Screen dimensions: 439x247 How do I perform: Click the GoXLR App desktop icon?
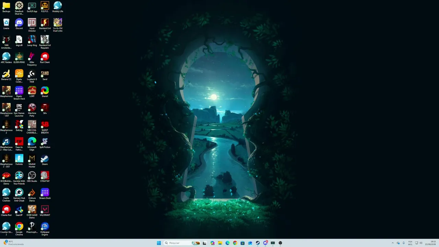[32, 7]
